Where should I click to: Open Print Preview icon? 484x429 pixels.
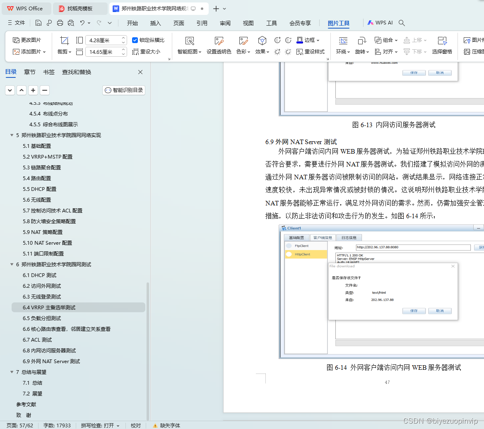[x=71, y=23]
